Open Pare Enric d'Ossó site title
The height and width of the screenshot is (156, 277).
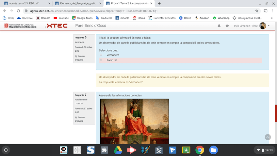click(x=90, y=26)
